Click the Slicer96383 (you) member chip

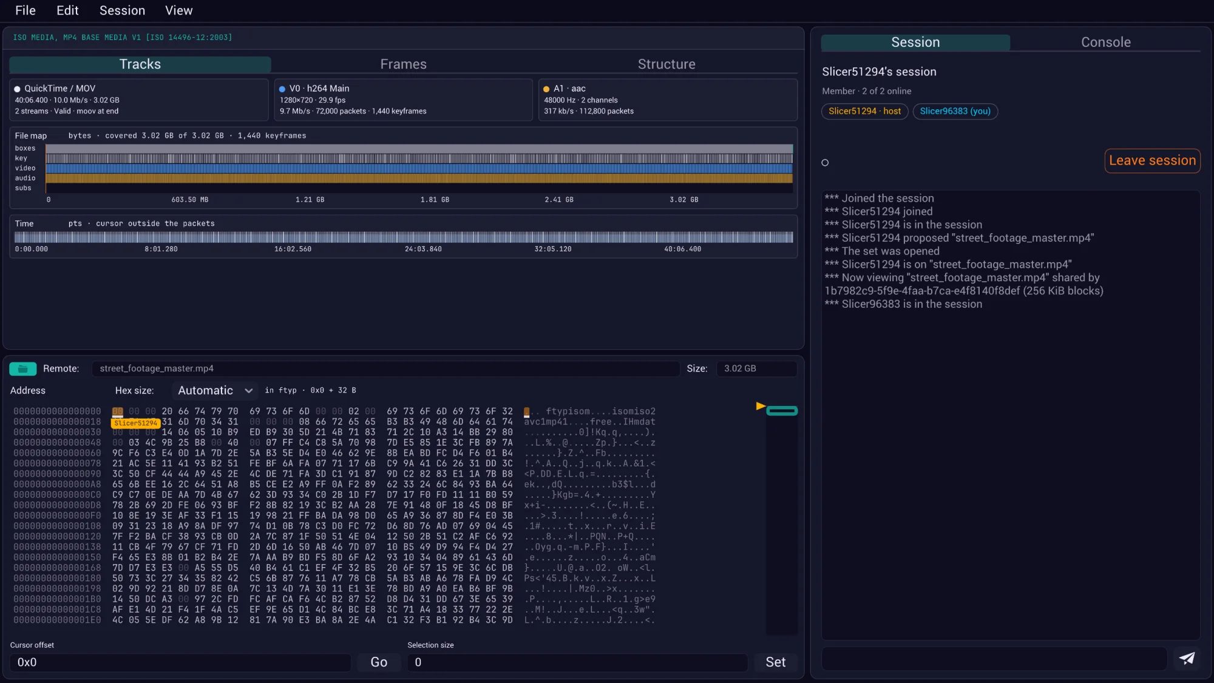coord(955,111)
